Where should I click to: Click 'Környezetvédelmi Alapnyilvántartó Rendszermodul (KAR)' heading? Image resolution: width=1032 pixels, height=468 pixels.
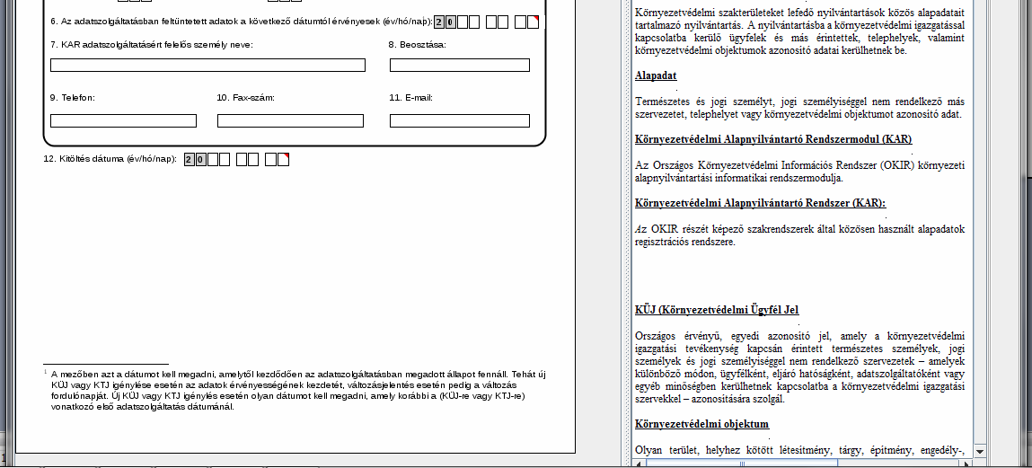coord(773,139)
